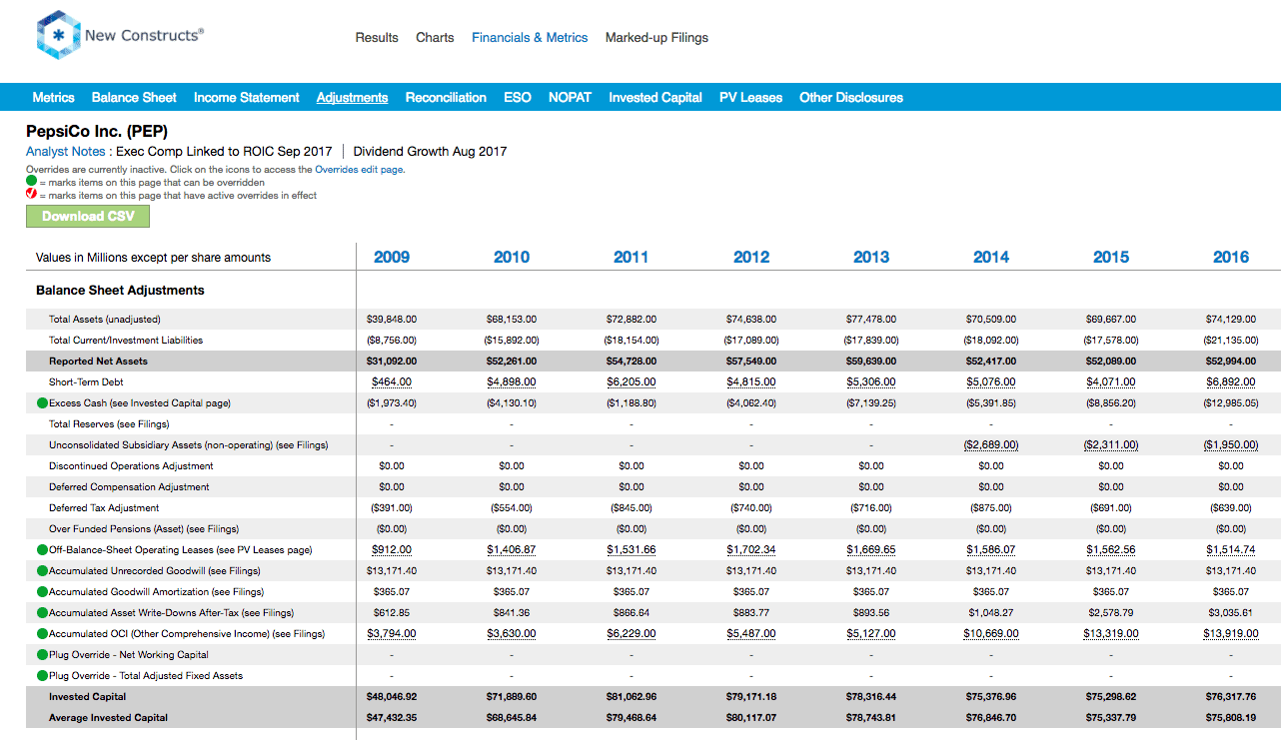Switch to the NOPAT tab

(570, 98)
